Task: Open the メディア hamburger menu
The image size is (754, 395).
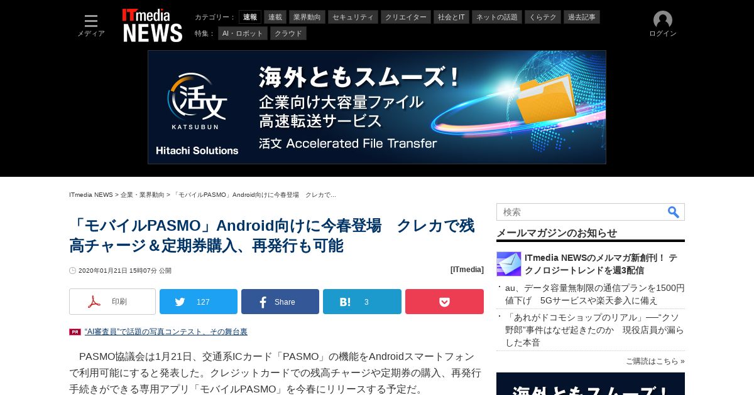Action: [91, 26]
